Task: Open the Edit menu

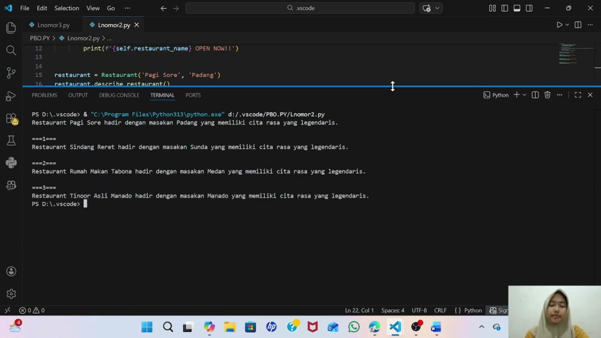Action: click(x=42, y=8)
